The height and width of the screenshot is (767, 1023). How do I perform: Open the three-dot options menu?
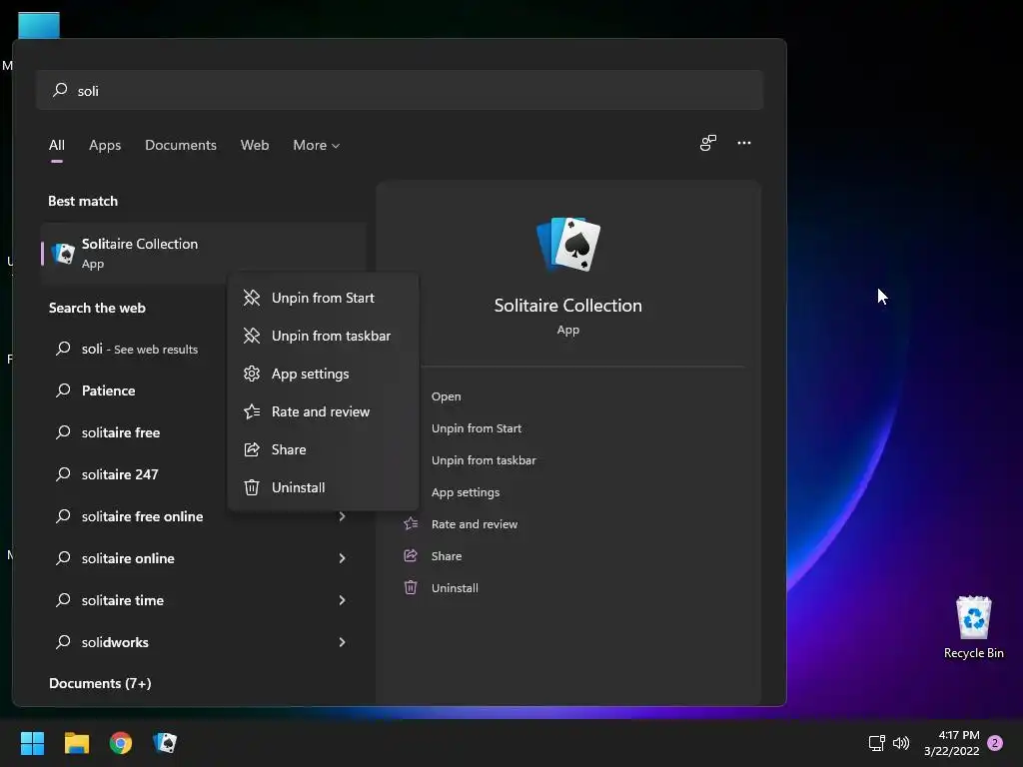point(743,143)
